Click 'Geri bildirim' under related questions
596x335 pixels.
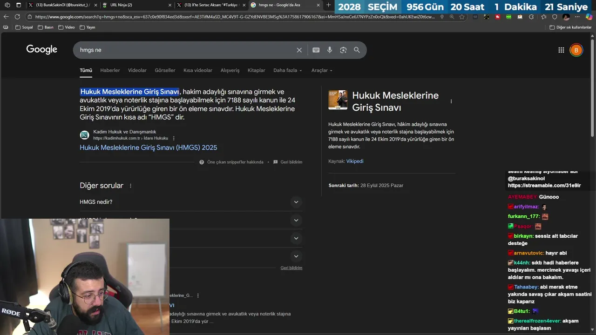tap(291, 268)
